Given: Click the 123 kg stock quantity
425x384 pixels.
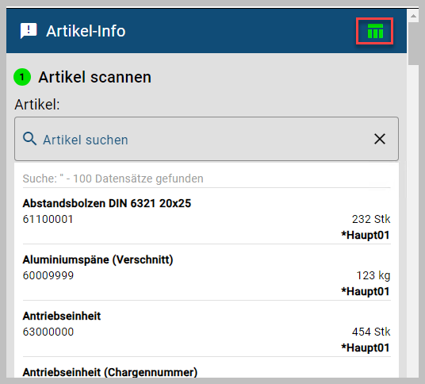Looking at the screenshot, I should pyautogui.click(x=373, y=275).
